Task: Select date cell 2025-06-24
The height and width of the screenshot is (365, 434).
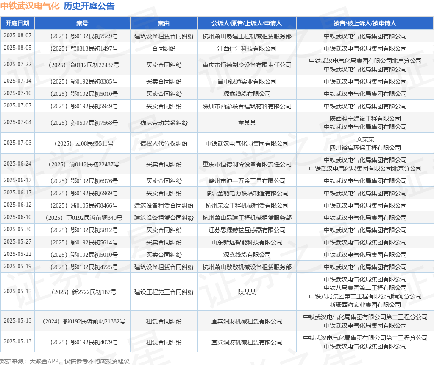Action: (x=17, y=164)
